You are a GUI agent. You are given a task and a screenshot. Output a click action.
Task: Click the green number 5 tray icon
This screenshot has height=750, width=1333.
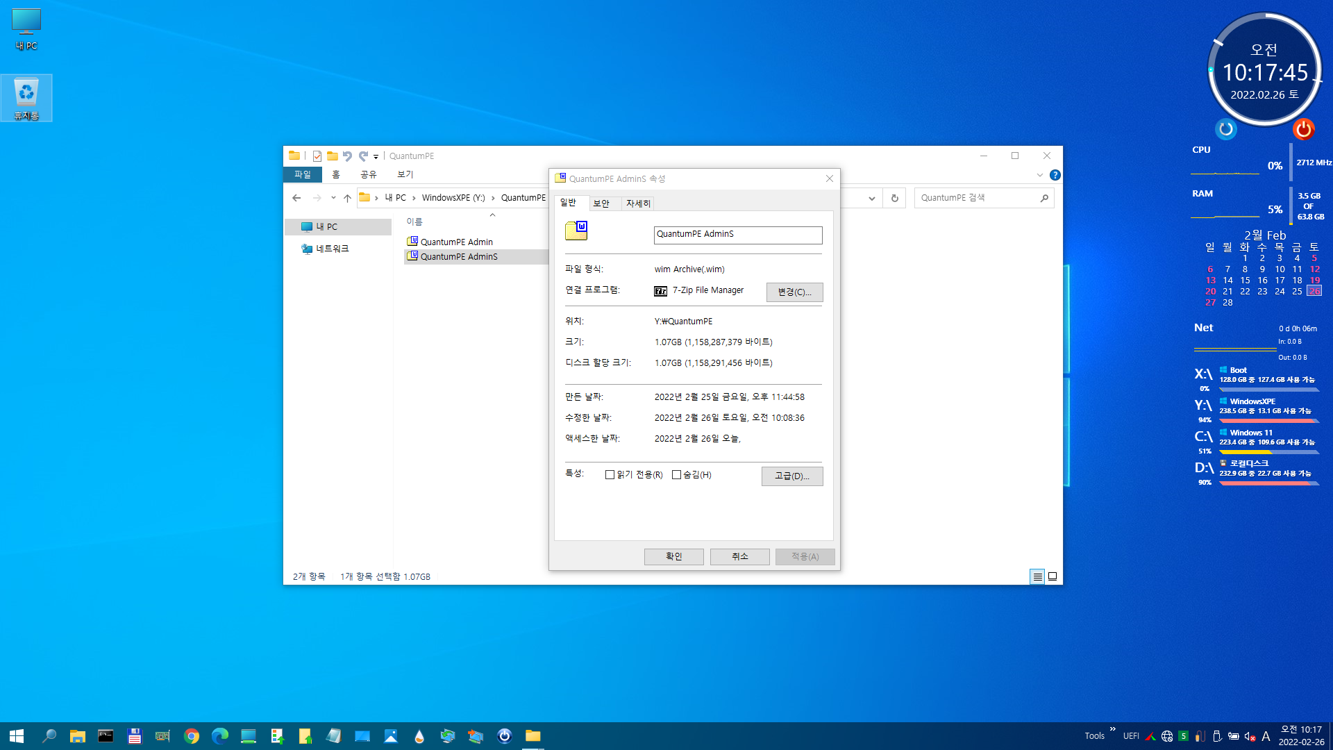coord(1183,736)
